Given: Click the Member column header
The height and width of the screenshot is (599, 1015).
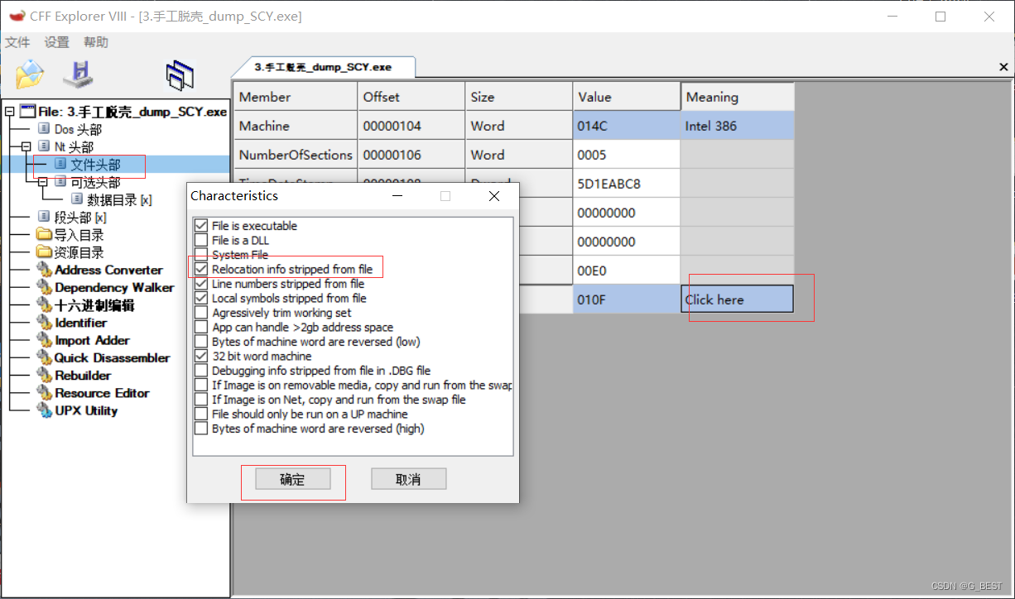Looking at the screenshot, I should (x=296, y=97).
